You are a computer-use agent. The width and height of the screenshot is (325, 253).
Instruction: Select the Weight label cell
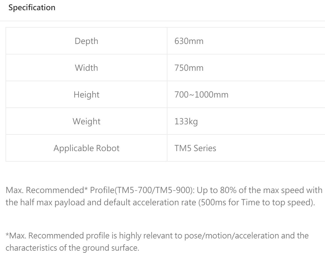click(x=86, y=121)
